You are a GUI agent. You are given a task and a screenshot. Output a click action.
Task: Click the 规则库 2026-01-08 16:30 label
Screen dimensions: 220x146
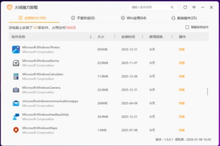tap(193, 139)
